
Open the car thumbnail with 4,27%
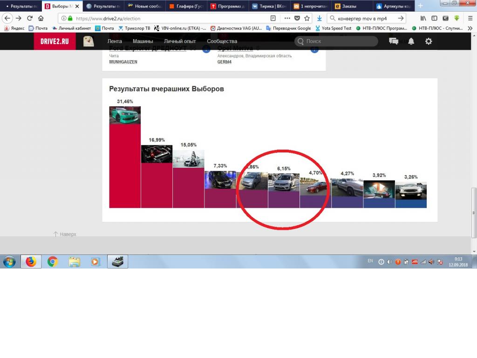(x=348, y=187)
